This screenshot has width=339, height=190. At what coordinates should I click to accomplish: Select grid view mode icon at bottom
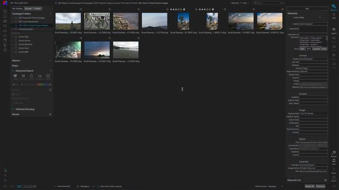pyautogui.click(x=19, y=186)
